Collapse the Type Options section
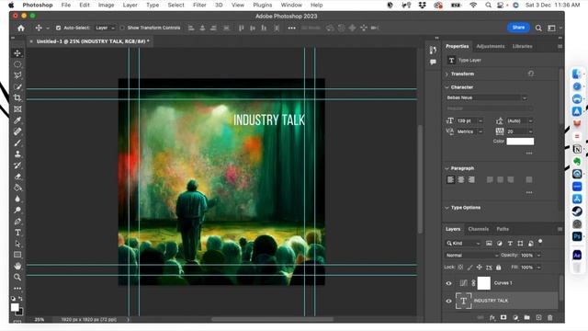 tap(447, 208)
